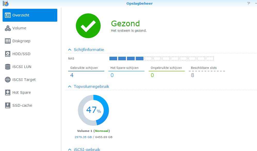
Task: Click the first blue NAS disk slot
Action: tap(113, 58)
